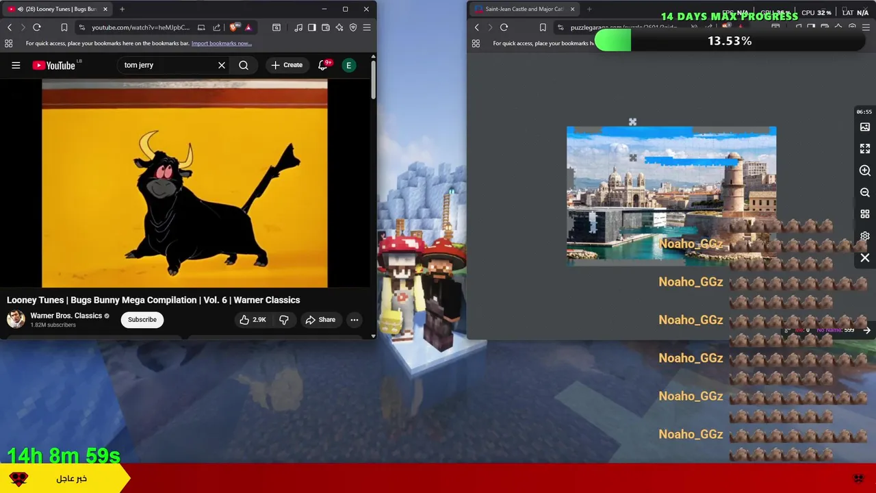Clear the 'tom jerry' search text
Viewport: 876px width, 493px height.
point(222,65)
